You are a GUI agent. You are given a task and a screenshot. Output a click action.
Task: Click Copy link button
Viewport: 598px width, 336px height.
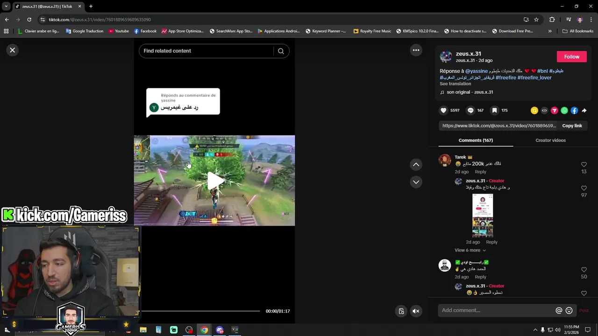pyautogui.click(x=572, y=126)
